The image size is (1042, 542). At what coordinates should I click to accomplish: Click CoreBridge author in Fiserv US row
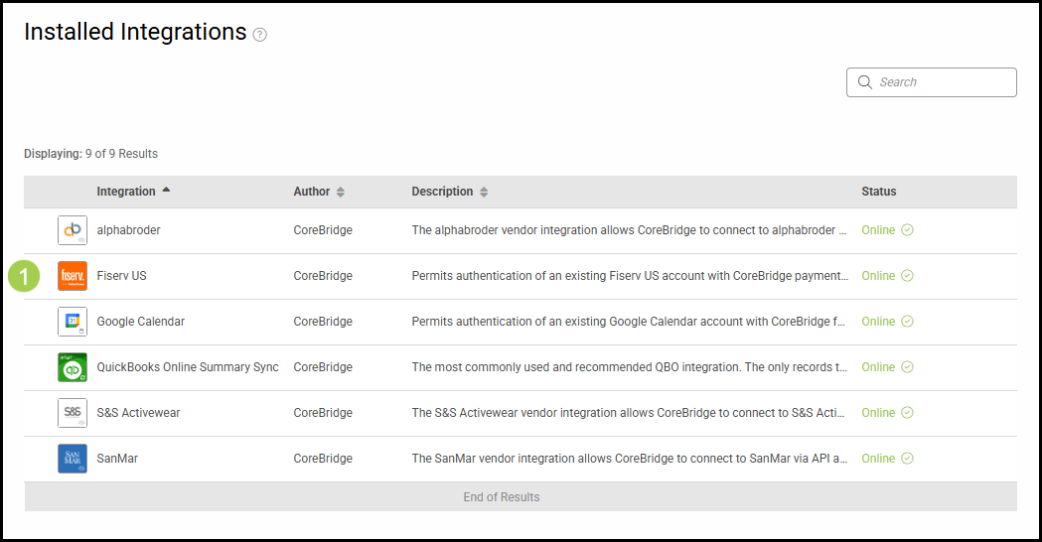point(323,276)
